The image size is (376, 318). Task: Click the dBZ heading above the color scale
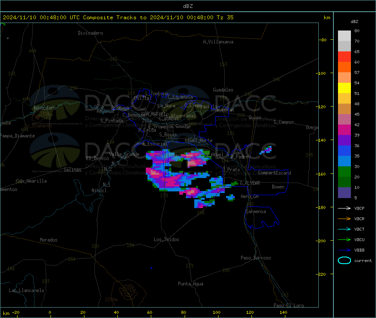[x=354, y=22]
